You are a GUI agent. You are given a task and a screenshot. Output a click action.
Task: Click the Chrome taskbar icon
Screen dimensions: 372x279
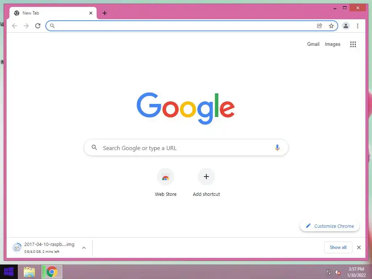pos(52,272)
